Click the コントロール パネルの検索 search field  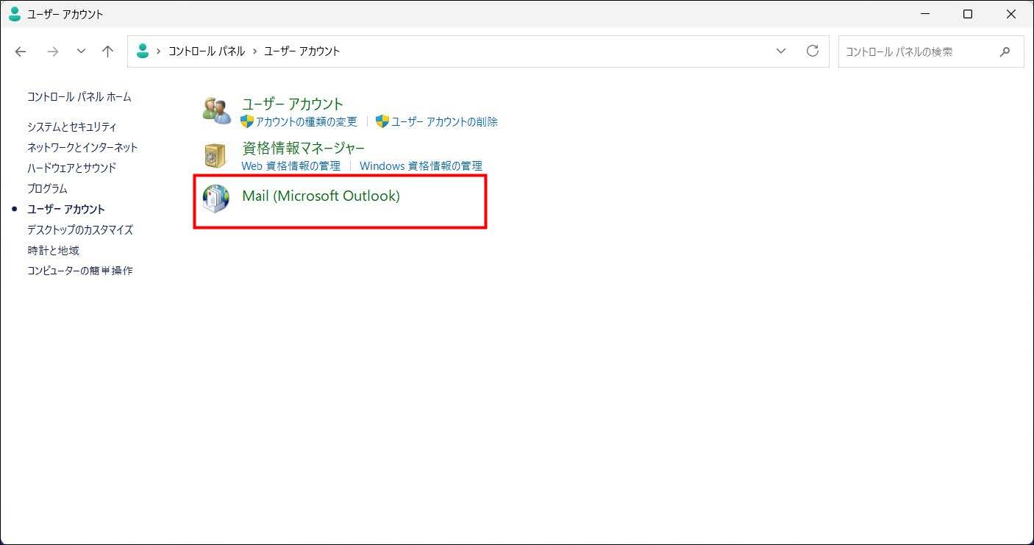[x=931, y=51]
